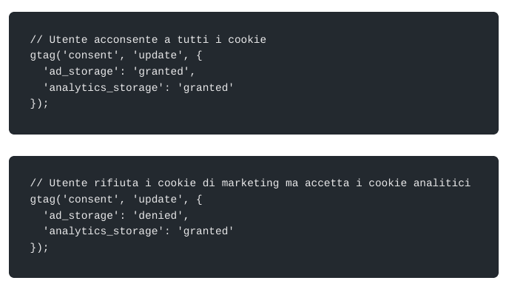Click the word 'marketing' in the second comment
Screen dimensions: 509x289
(x=250, y=183)
